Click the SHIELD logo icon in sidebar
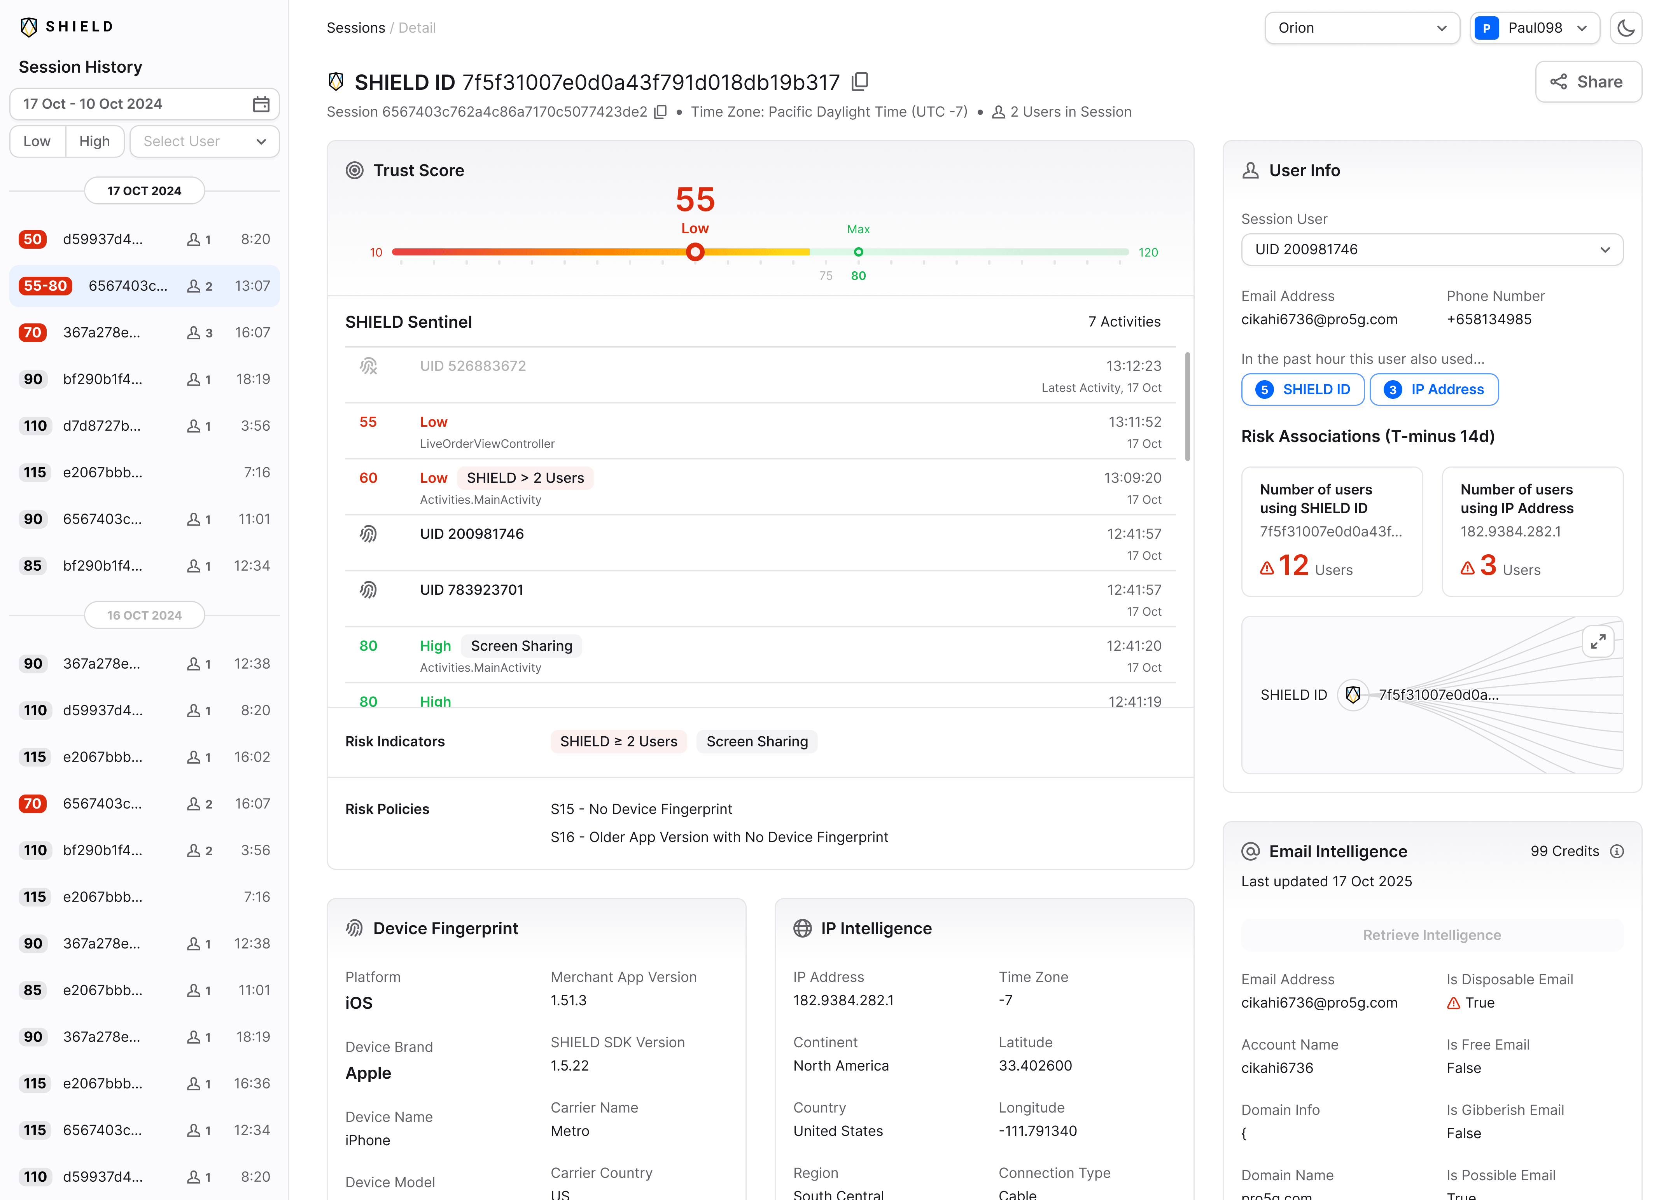1680x1200 pixels. pos(29,26)
